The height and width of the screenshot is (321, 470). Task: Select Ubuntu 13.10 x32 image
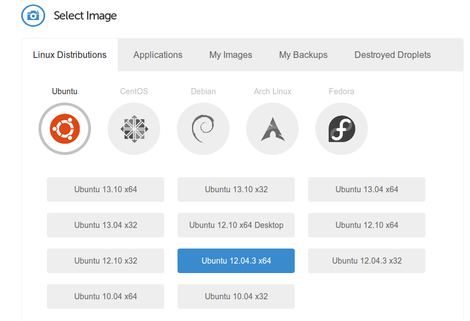point(236,189)
